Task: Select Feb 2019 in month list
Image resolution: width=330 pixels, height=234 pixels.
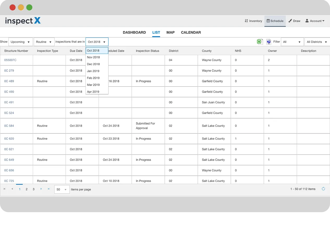Action: tap(97, 78)
